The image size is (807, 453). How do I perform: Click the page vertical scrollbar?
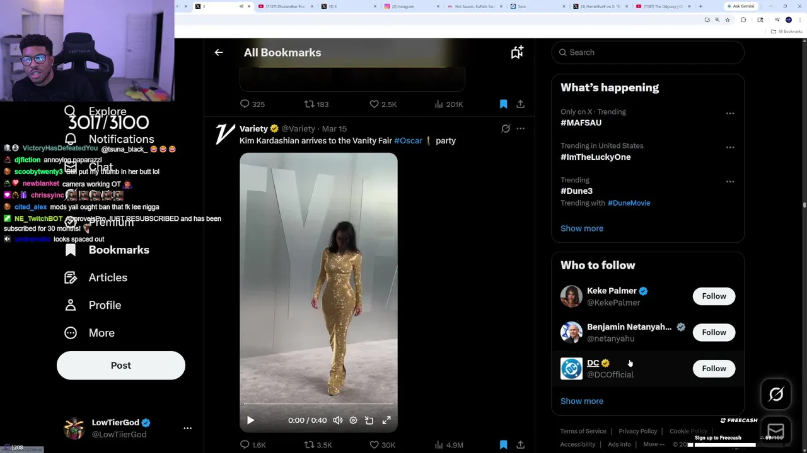pos(804,204)
